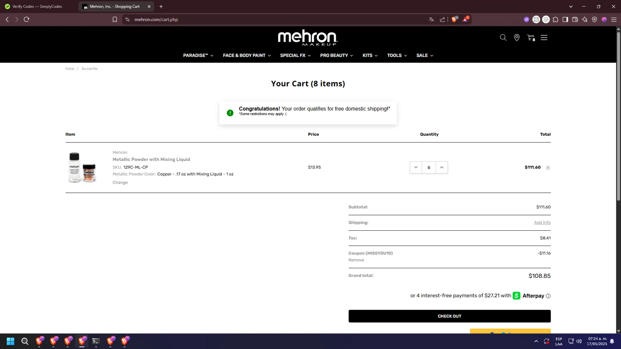Expand the PARADISE menu
This screenshot has width=621, height=349.
[198, 55]
